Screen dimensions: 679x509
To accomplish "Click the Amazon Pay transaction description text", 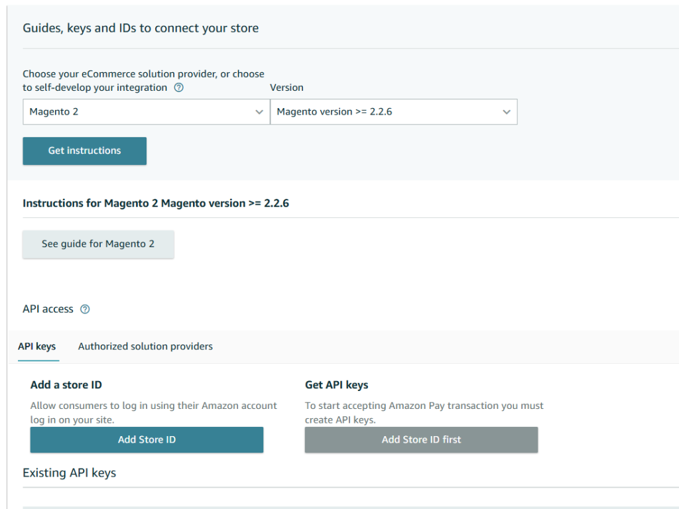I will pyautogui.click(x=424, y=412).
